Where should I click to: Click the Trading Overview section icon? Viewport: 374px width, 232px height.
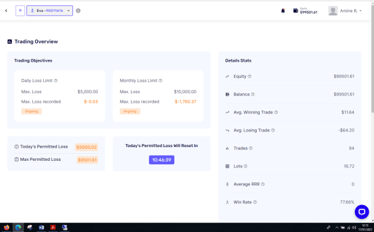10,42
